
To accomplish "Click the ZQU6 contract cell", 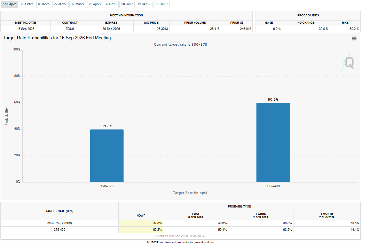I will click(70, 29).
